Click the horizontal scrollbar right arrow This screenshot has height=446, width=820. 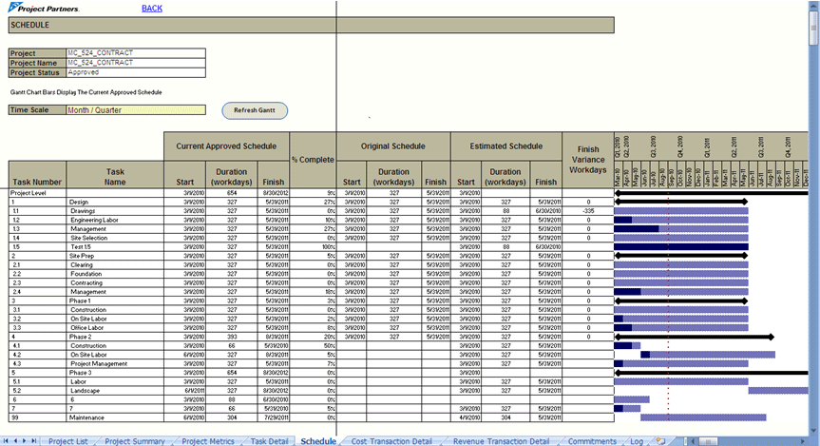pos(803,441)
